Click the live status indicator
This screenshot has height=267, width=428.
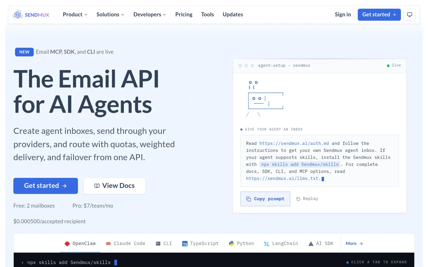(394, 65)
